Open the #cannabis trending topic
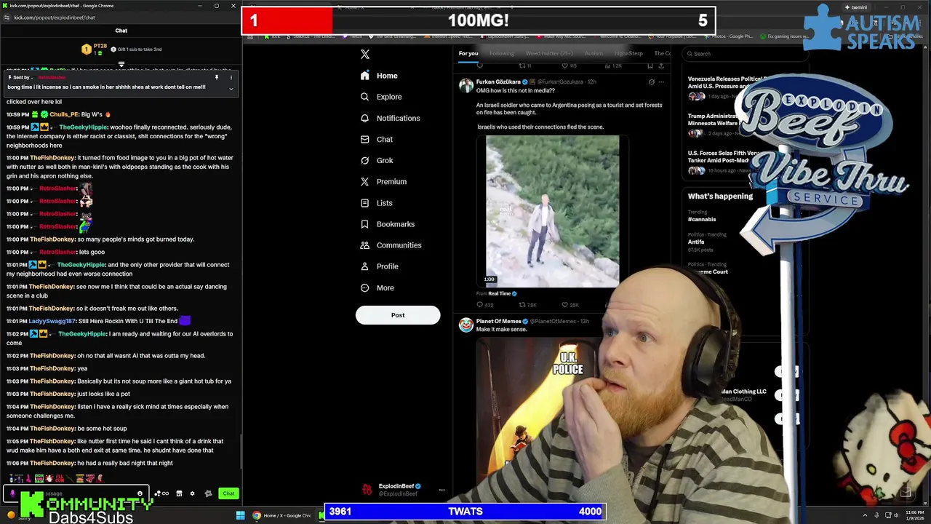Screen dimensions: 931x524 702,219
